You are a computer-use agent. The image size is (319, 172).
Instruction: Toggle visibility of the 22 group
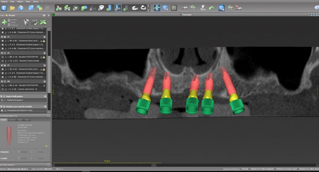[x=5, y=37]
